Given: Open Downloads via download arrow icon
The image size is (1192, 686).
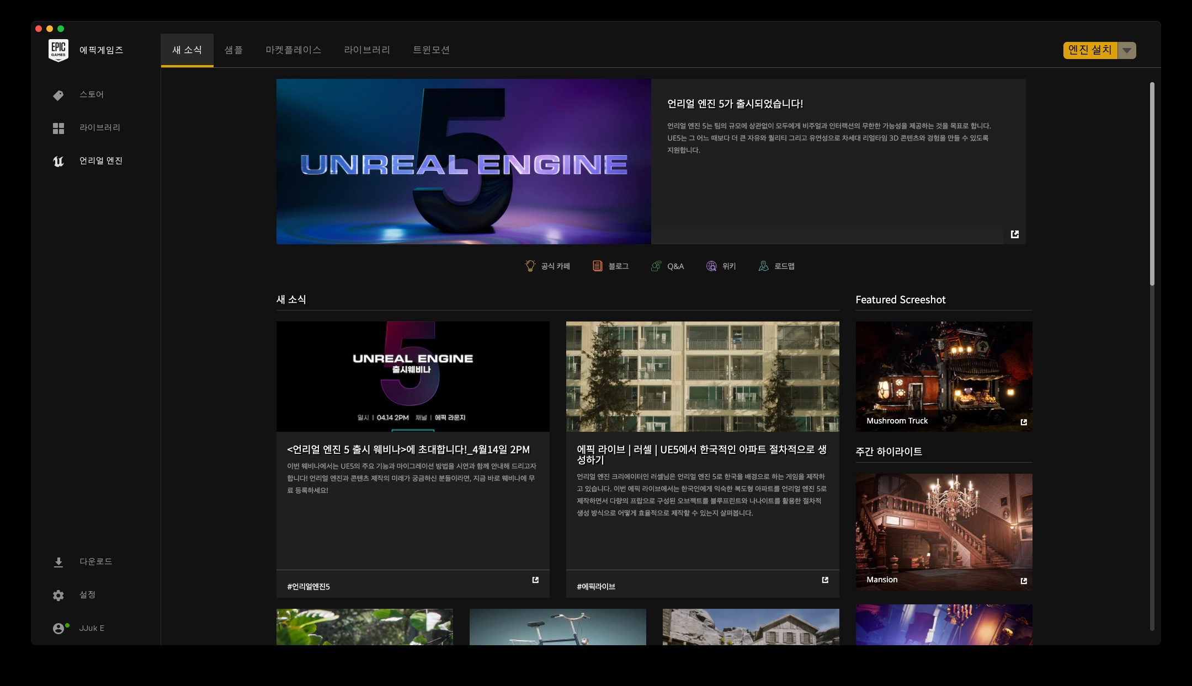Looking at the screenshot, I should pos(58,562).
